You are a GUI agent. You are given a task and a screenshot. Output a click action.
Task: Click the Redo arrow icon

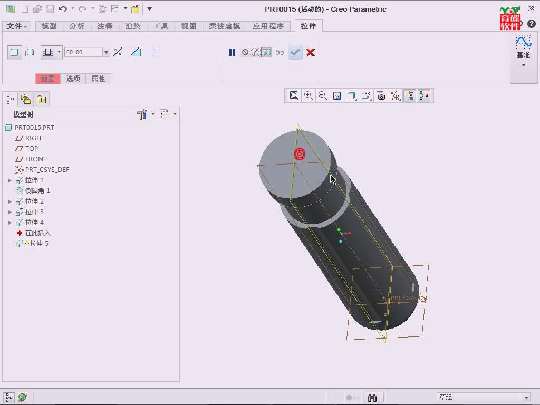click(x=82, y=9)
